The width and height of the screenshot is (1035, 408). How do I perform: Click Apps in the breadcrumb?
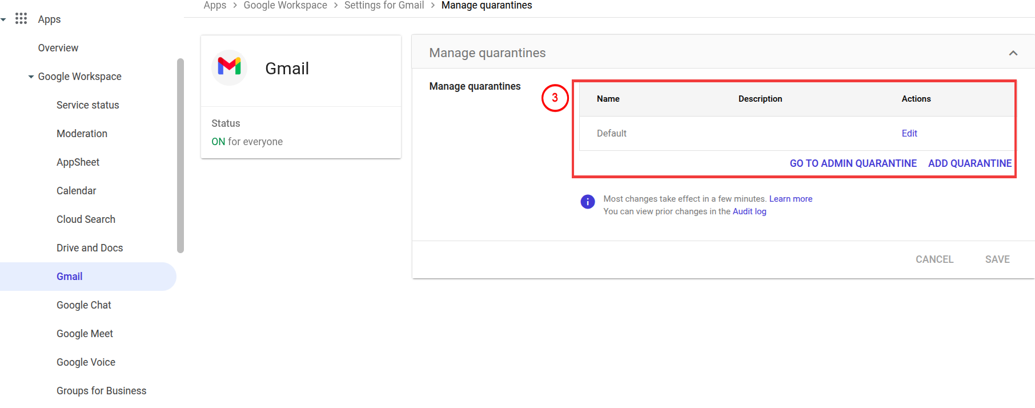(215, 5)
